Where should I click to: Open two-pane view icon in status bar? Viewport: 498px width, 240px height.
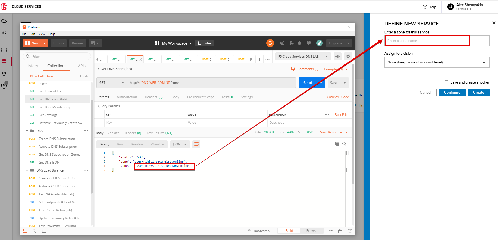point(331,231)
